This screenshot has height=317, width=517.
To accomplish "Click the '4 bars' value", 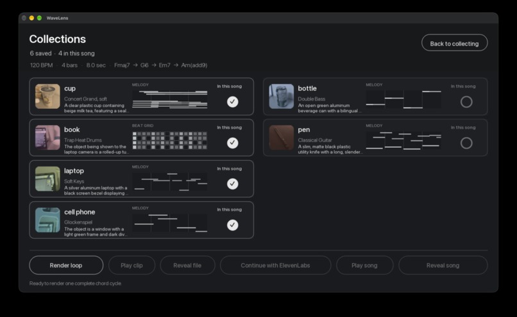I will pyautogui.click(x=69, y=65).
